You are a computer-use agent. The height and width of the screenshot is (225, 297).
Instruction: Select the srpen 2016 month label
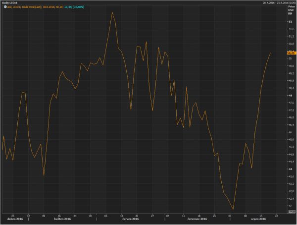click(266, 219)
